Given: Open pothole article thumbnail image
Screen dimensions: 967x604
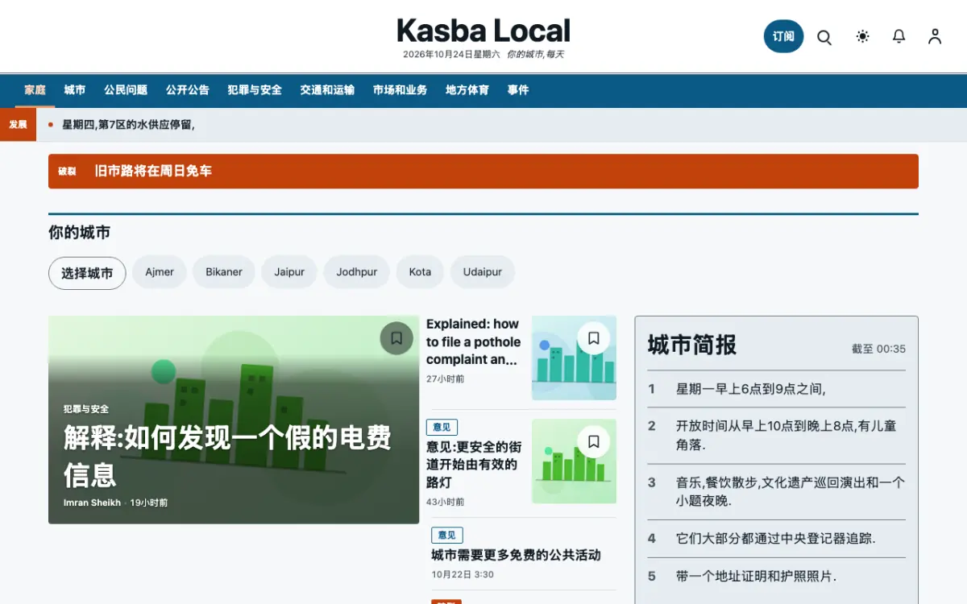Looking at the screenshot, I should pyautogui.click(x=574, y=358).
